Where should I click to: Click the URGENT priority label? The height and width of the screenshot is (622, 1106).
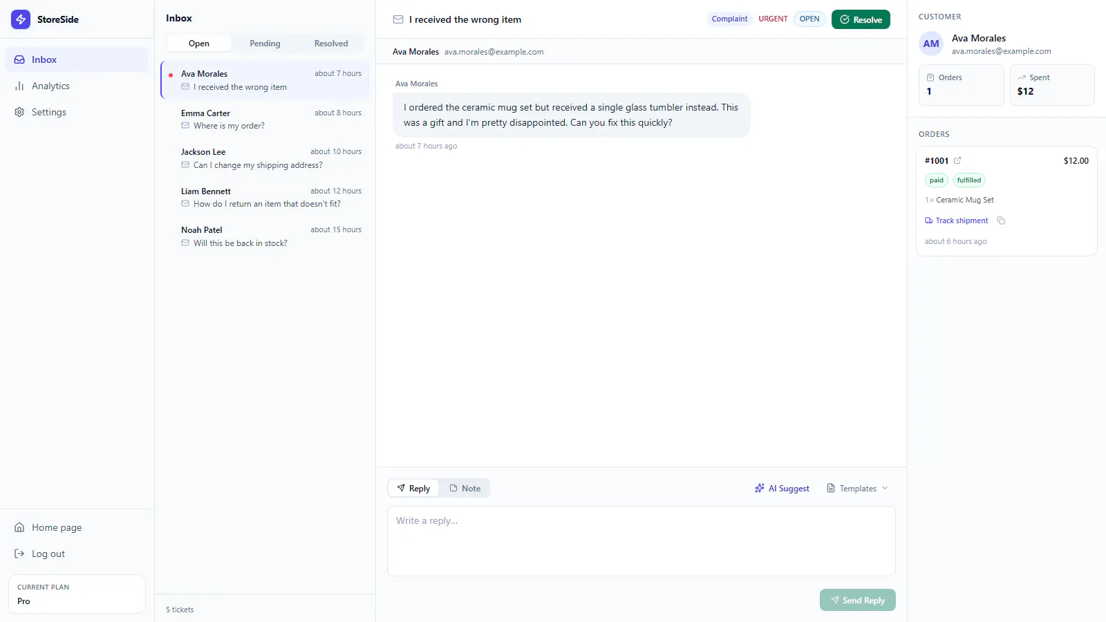(x=773, y=19)
